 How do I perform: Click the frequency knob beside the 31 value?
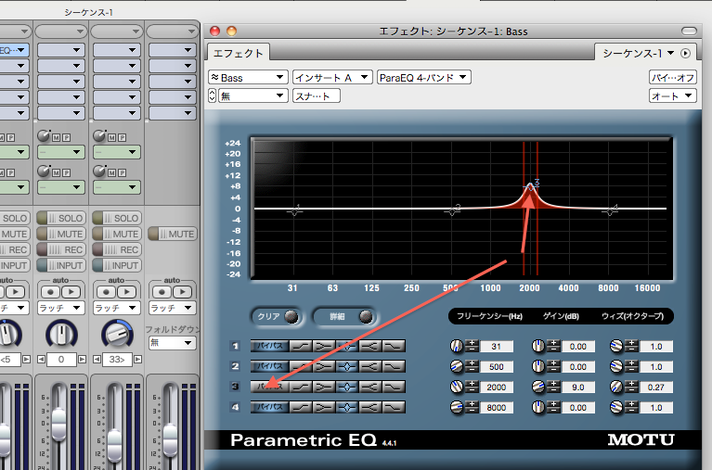pos(457,346)
